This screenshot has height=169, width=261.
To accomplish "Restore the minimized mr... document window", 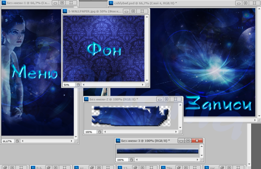I will point(222,167).
